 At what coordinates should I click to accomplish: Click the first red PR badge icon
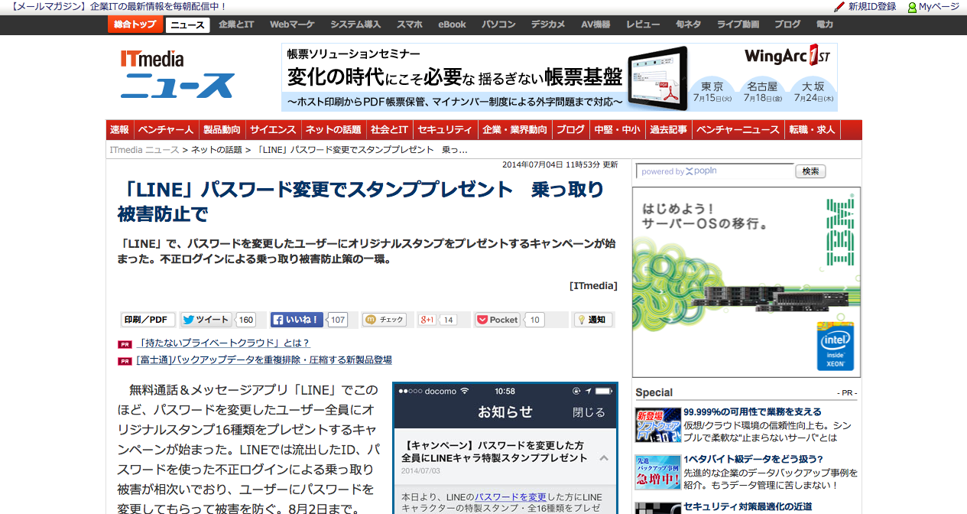click(125, 343)
